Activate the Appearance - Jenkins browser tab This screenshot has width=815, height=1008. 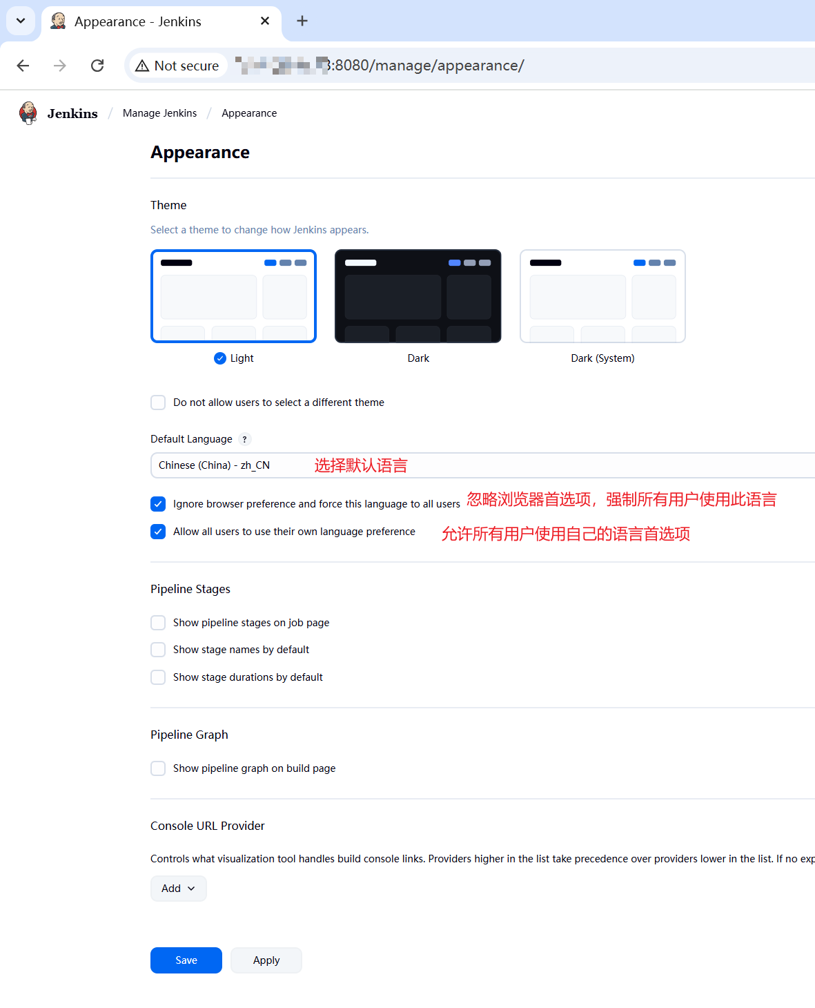click(161, 21)
